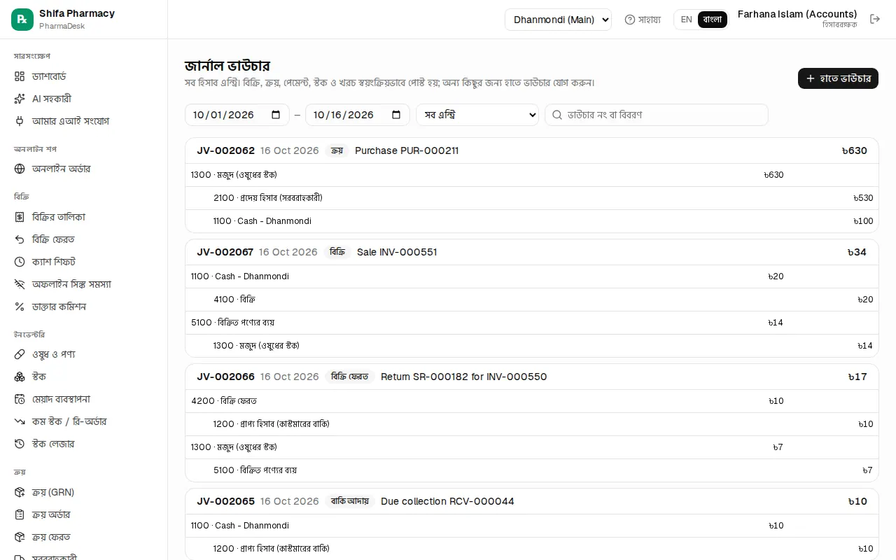Click the Shifa Pharmacy logo icon
Image resolution: width=896 pixels, height=560 pixels.
[22, 20]
